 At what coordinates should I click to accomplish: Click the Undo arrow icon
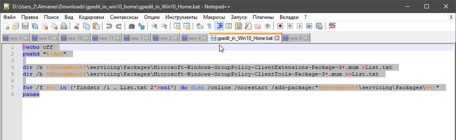point(109,26)
